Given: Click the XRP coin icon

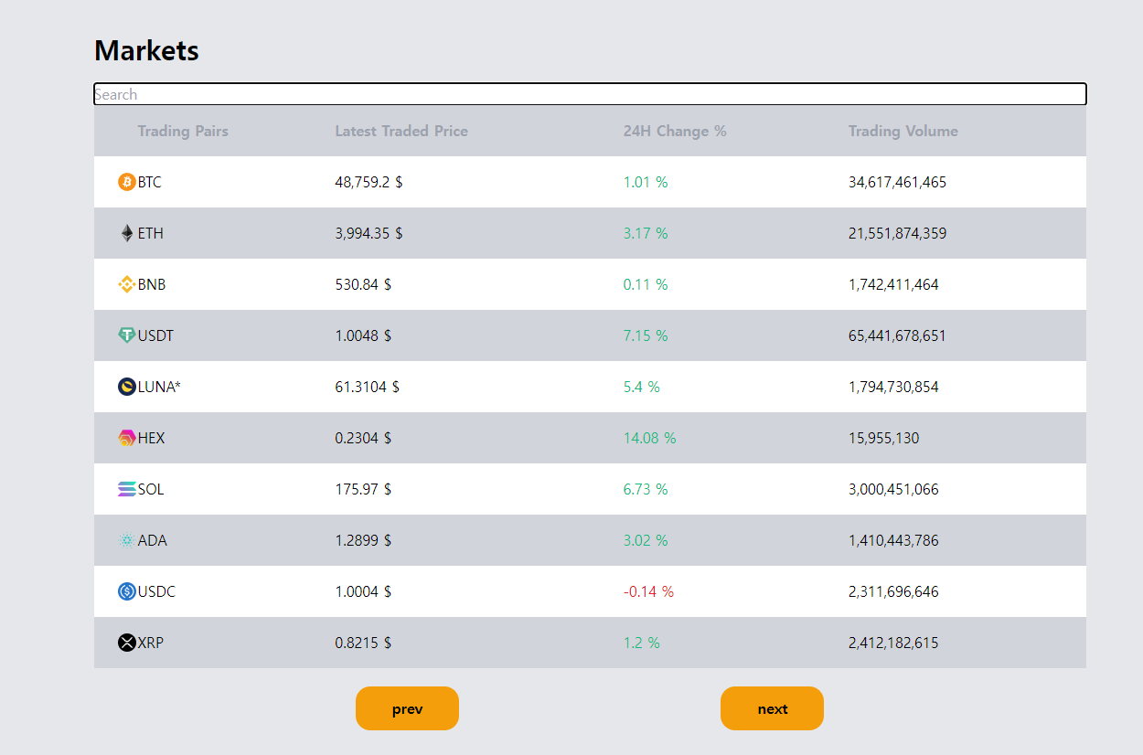Looking at the screenshot, I should (127, 643).
